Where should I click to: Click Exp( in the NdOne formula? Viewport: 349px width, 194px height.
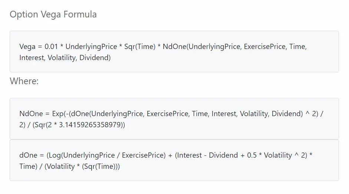pyautogui.click(x=59, y=114)
